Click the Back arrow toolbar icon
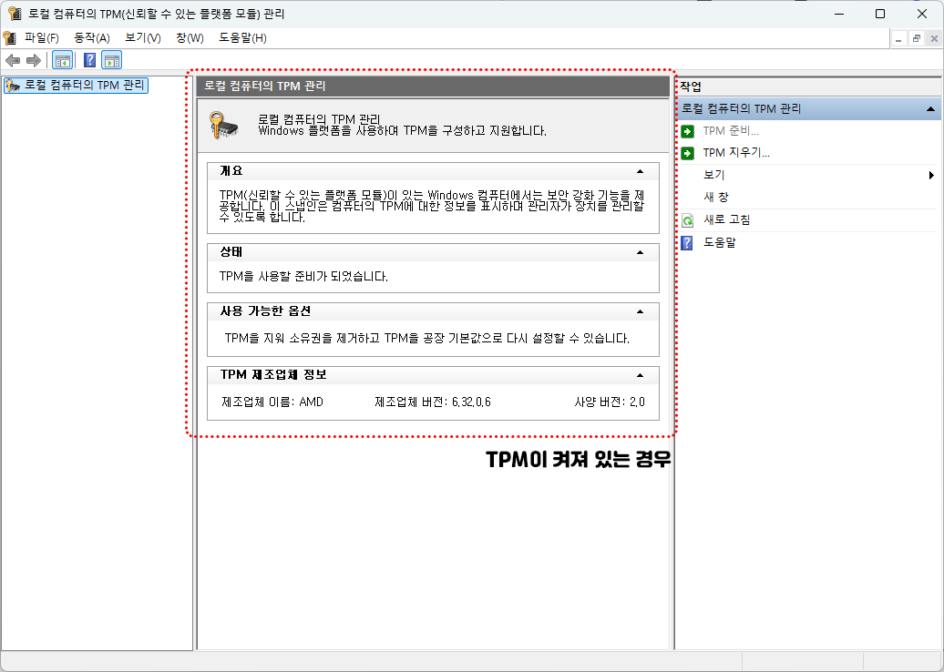 [x=13, y=60]
